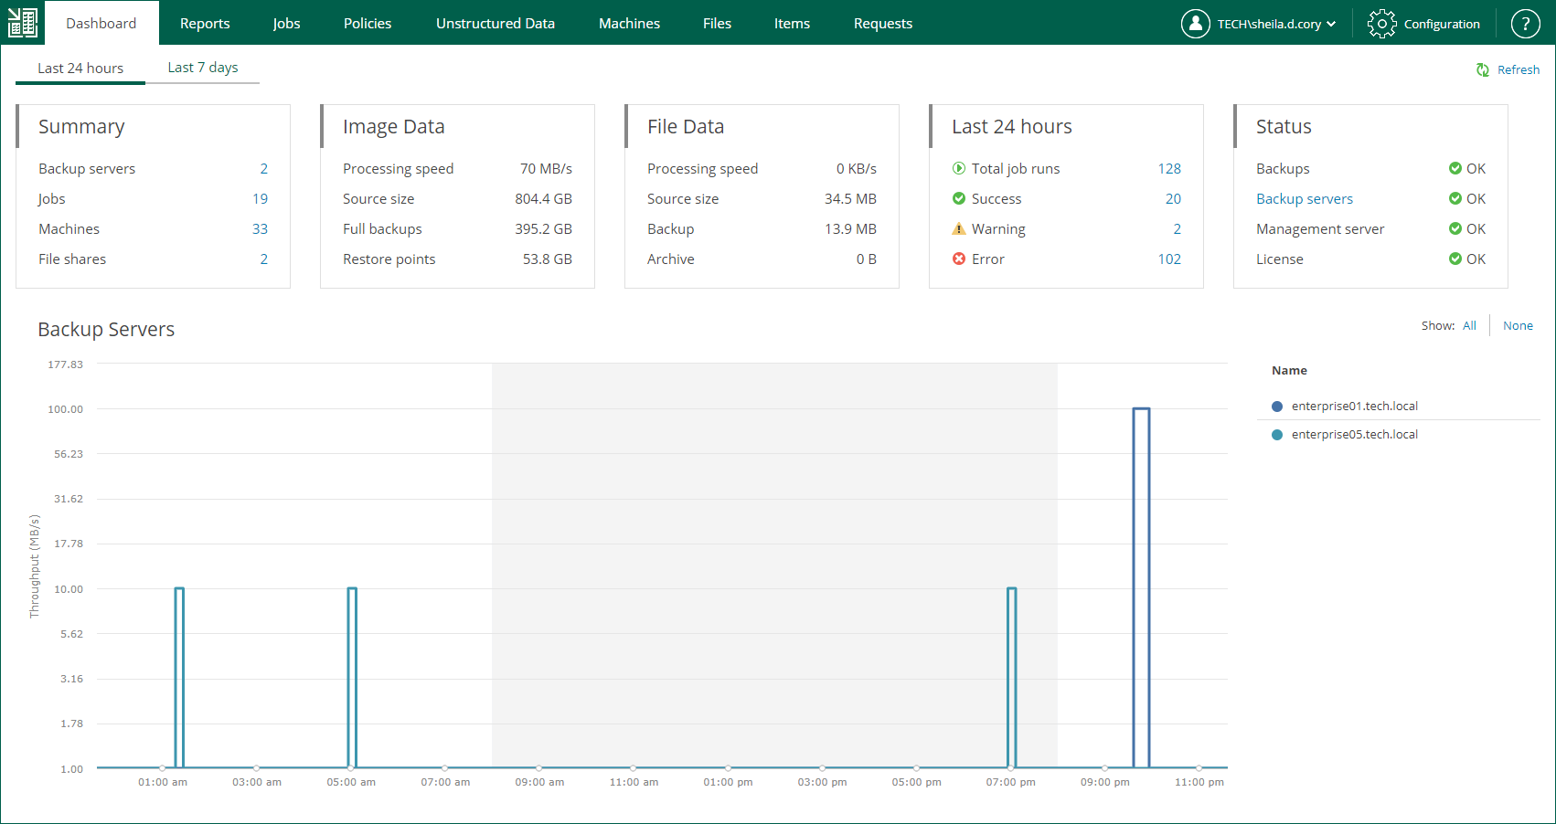Image resolution: width=1556 pixels, height=824 pixels.
Task: Click the enterprise01 blue legend color dot
Action: 1277,407
